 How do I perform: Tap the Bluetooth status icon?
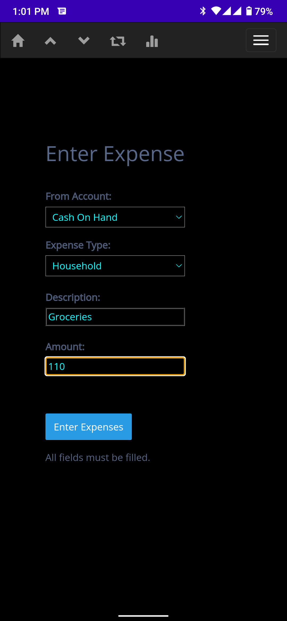(203, 11)
